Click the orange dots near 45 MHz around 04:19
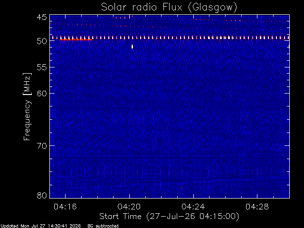304x228 pixels. (x=121, y=18)
